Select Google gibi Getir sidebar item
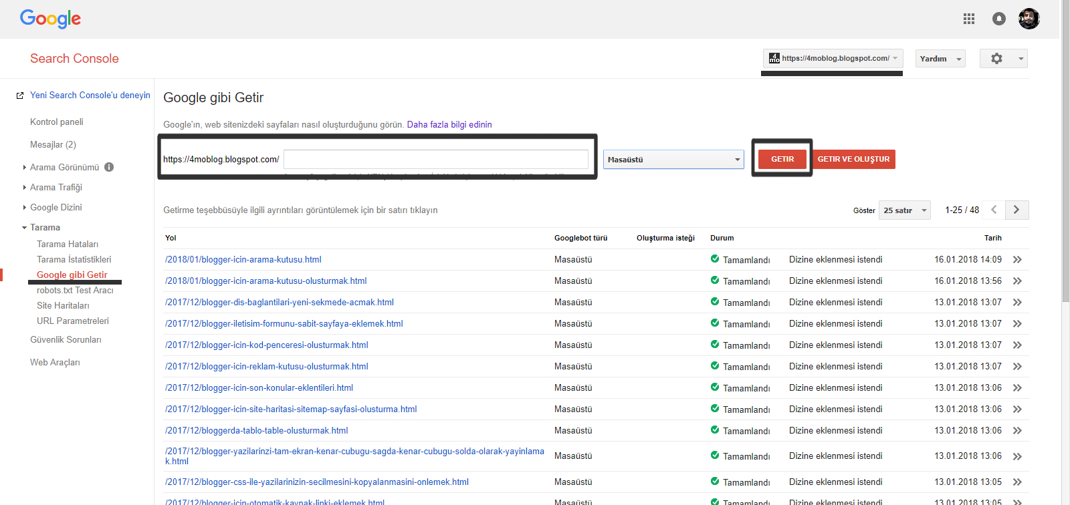 click(x=72, y=275)
